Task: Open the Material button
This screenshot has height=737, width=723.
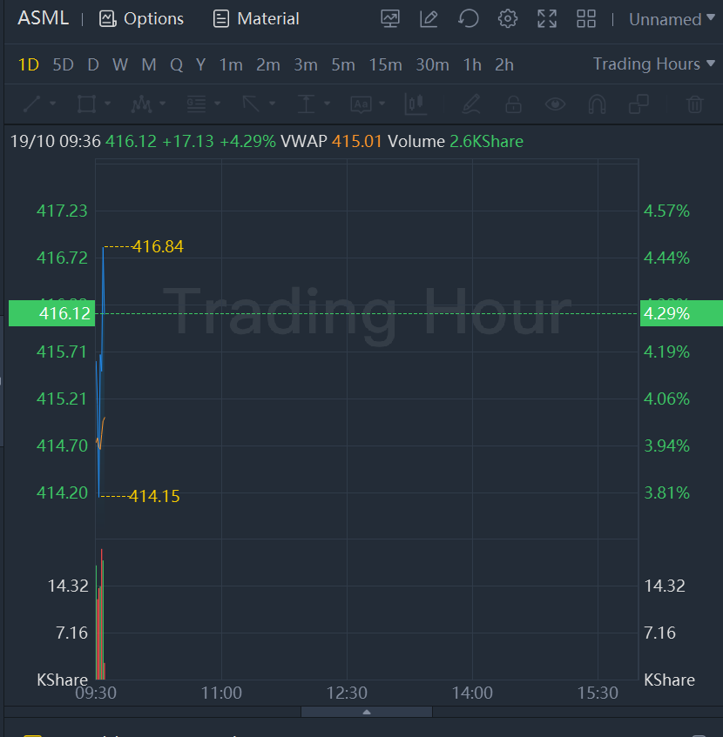Action: click(256, 18)
